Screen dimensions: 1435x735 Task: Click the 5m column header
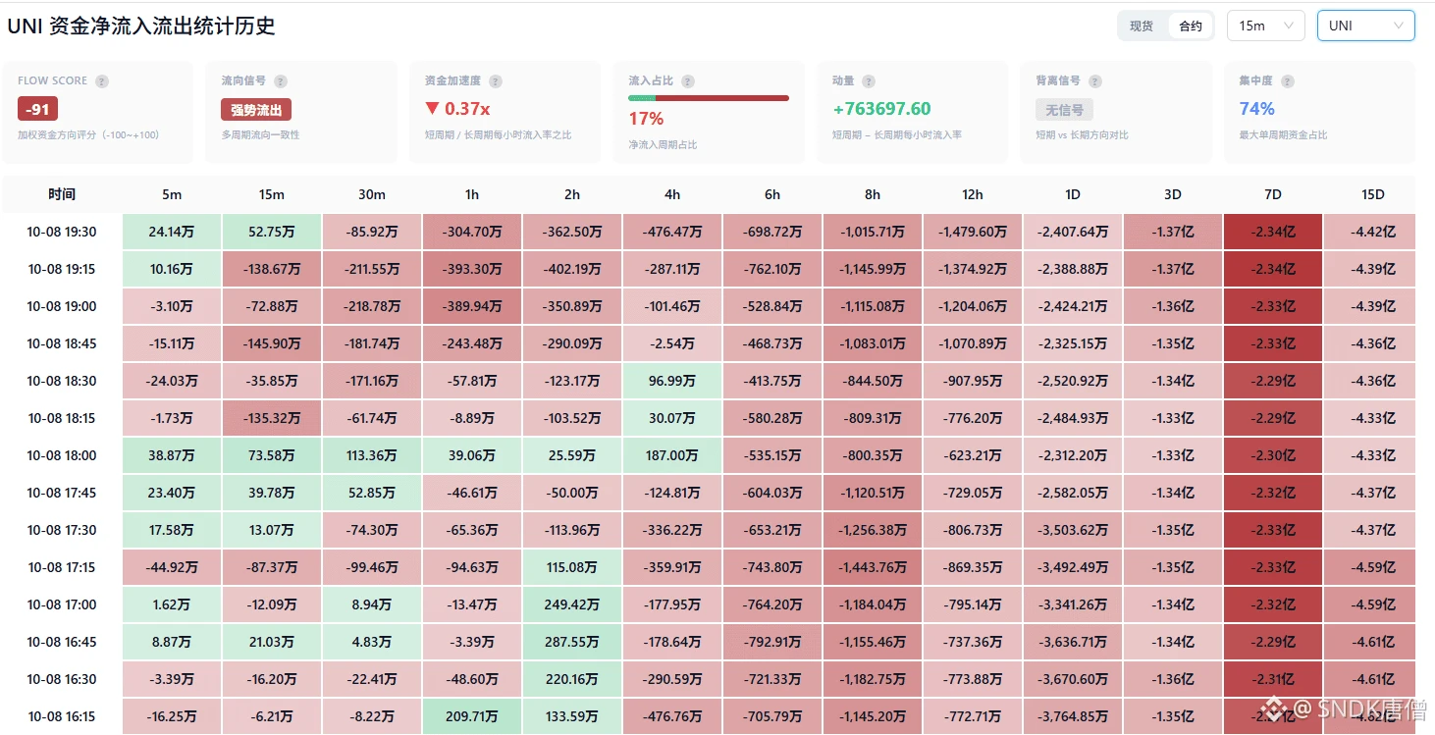[172, 194]
